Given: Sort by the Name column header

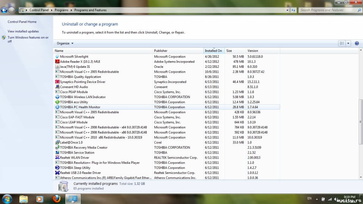Looking at the screenshot, I should 103,51.
